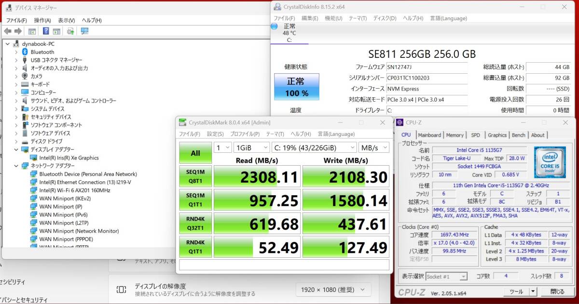Click the dynabook-PC computer icon

click(x=16, y=44)
